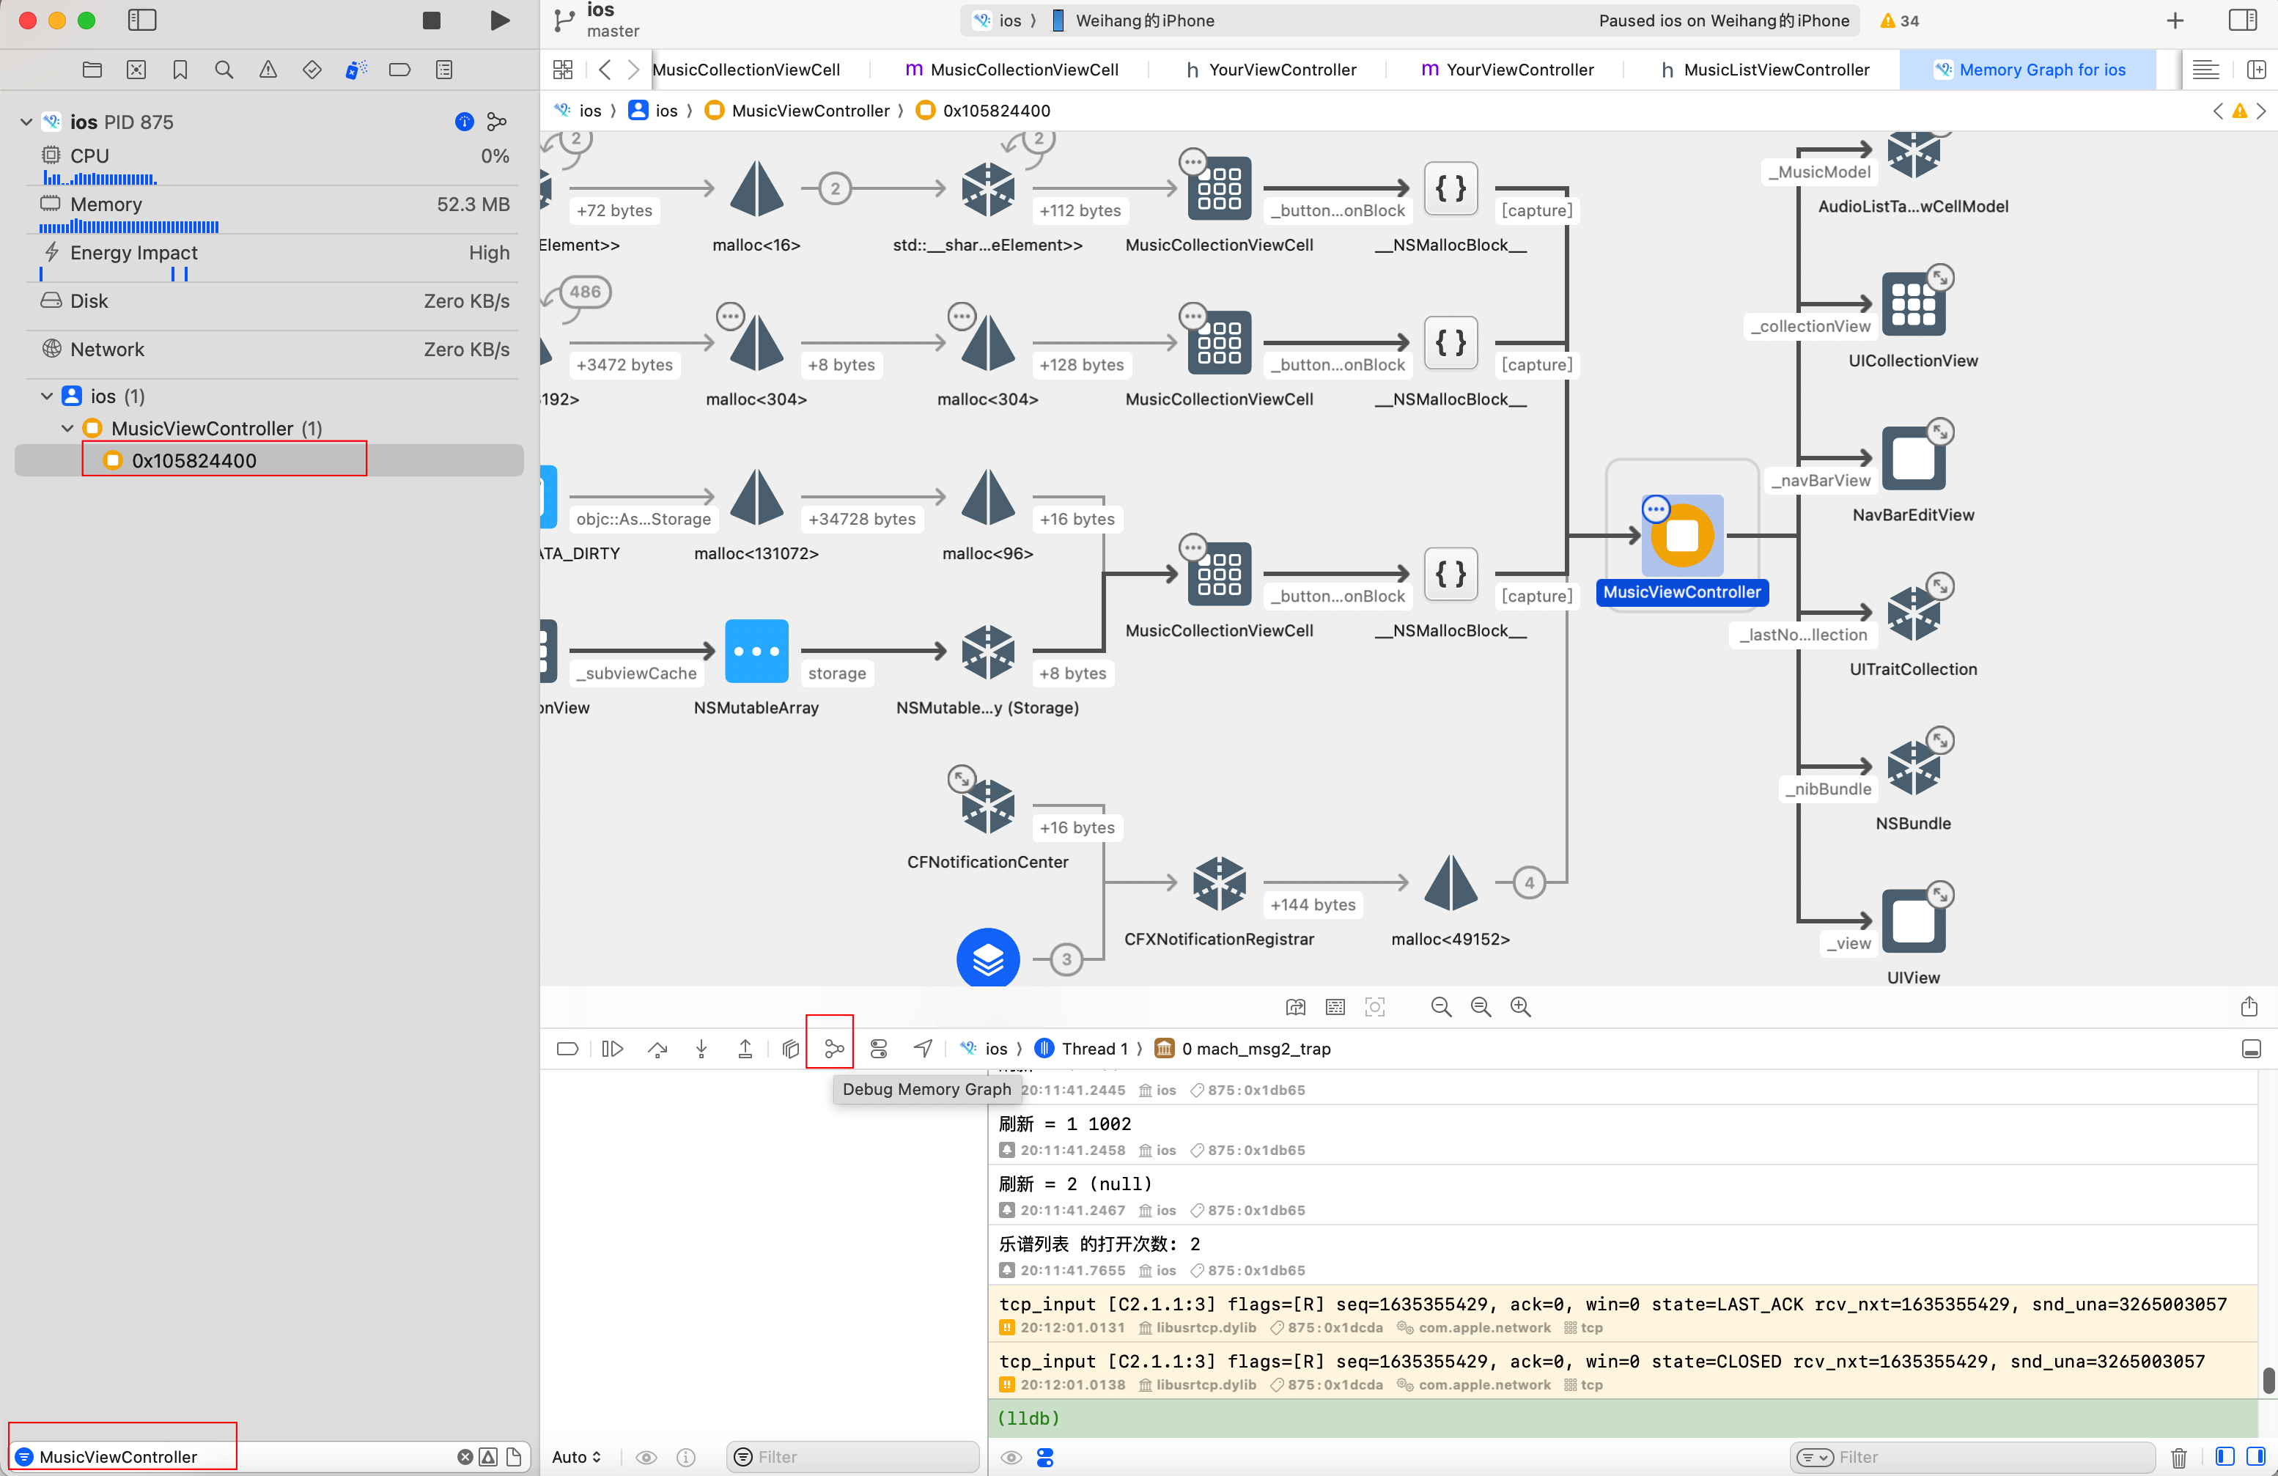The height and width of the screenshot is (1476, 2278).
Task: Open Environment Overrides toggle icon
Action: tap(879, 1049)
